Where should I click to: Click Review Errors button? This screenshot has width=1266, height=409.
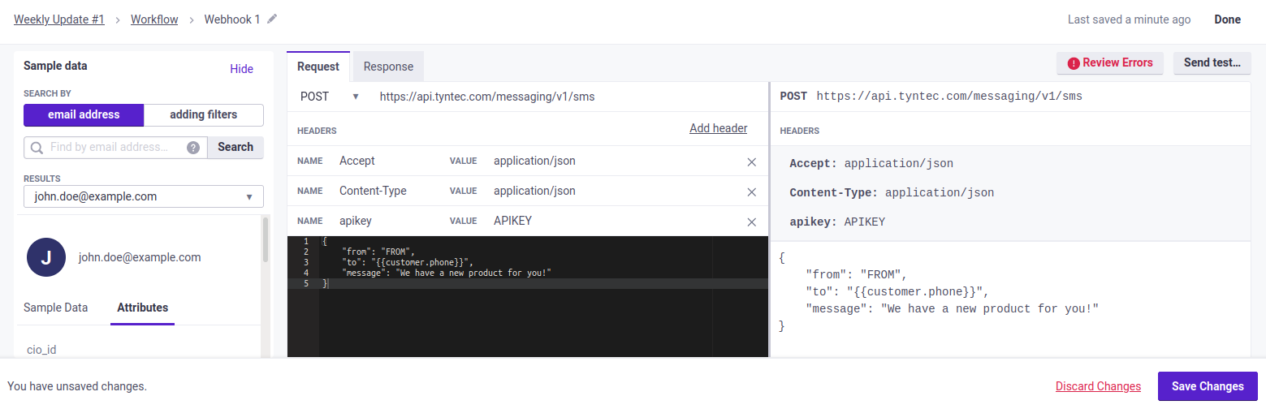coord(1110,62)
